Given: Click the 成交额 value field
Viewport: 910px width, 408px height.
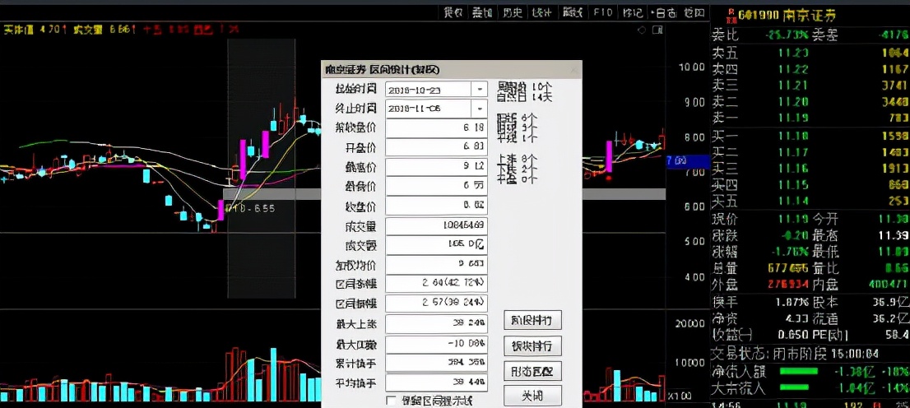Looking at the screenshot, I should coord(436,245).
